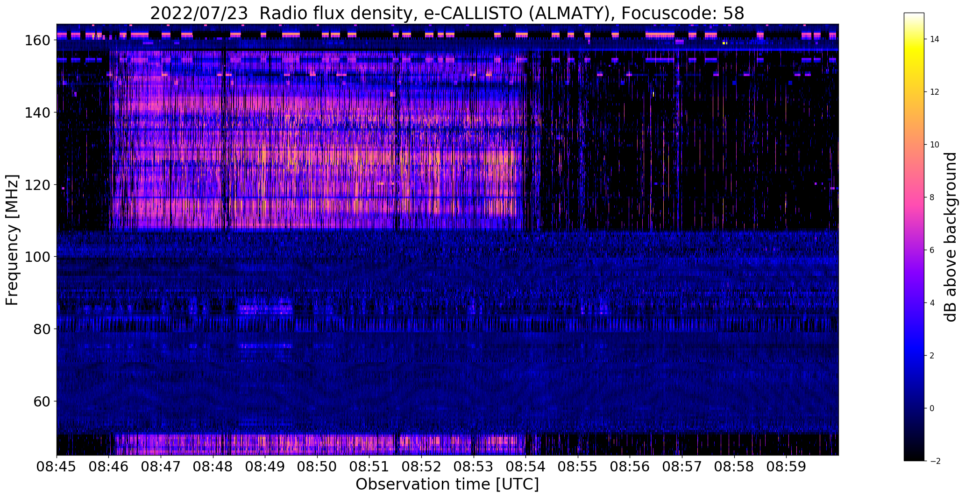Click the colorbar tick label 14

point(934,40)
